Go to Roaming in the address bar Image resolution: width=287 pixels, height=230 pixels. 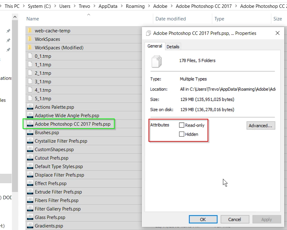coord(135,6)
